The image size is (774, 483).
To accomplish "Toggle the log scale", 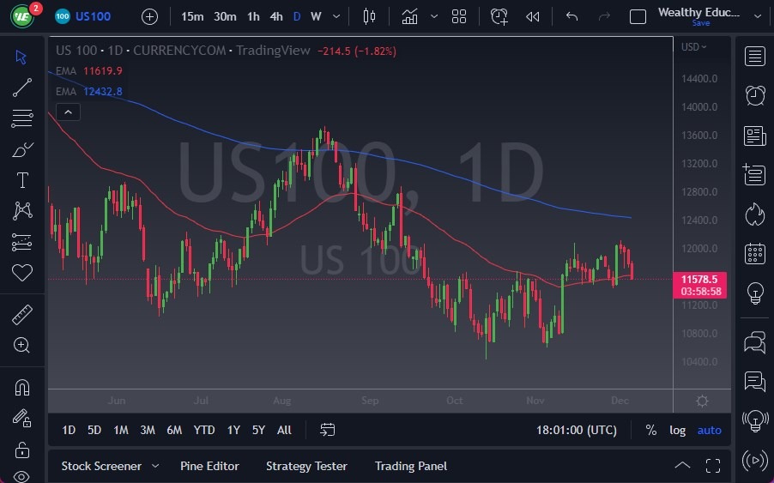I will tap(678, 430).
